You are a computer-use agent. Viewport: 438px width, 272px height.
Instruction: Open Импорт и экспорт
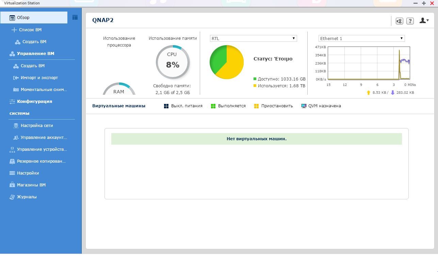pos(39,78)
